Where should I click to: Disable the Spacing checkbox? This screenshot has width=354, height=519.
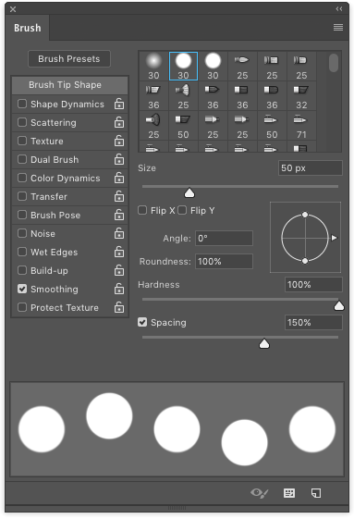click(x=142, y=322)
